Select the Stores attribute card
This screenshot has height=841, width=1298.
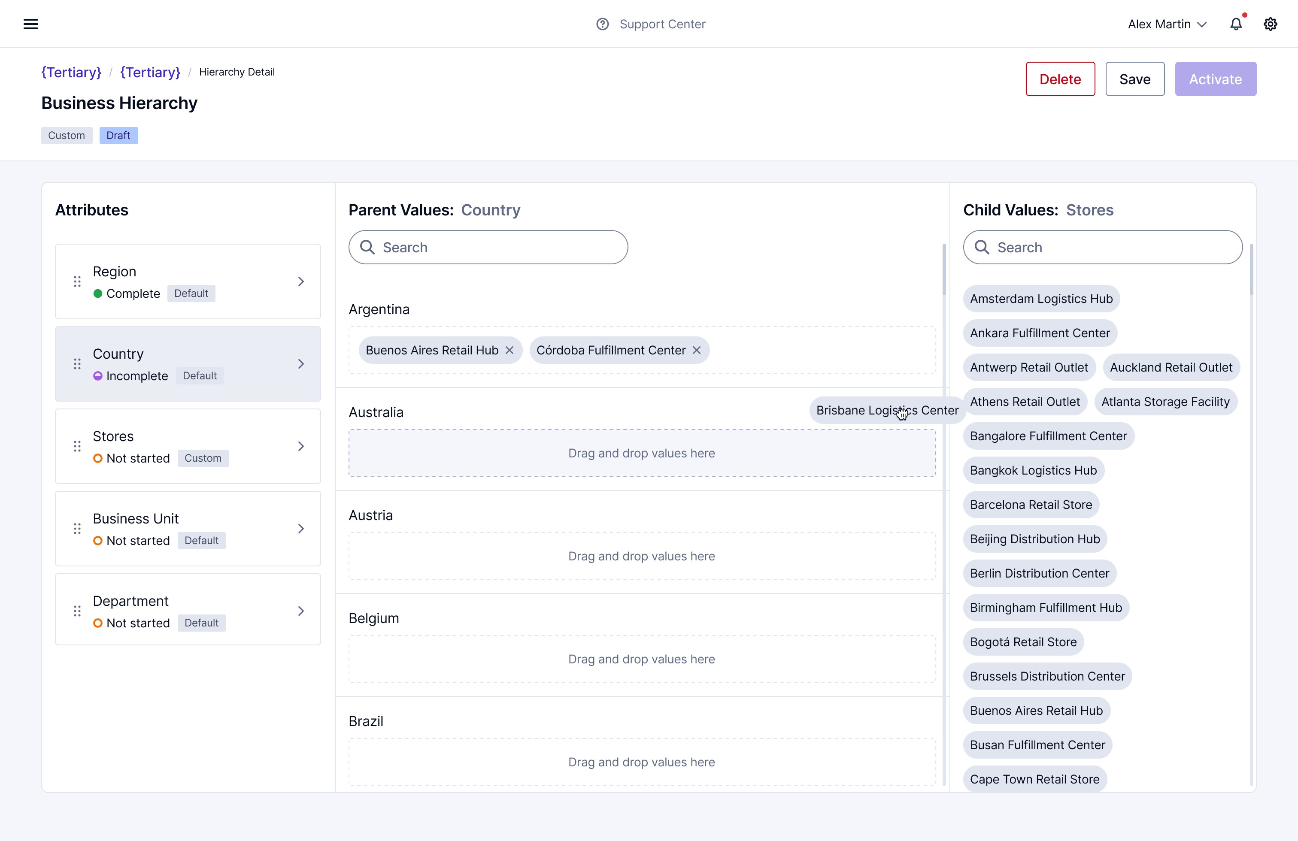click(x=188, y=446)
